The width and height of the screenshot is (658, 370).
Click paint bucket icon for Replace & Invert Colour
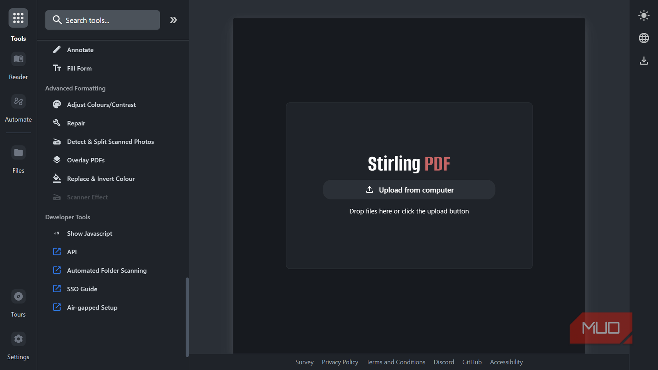click(57, 178)
